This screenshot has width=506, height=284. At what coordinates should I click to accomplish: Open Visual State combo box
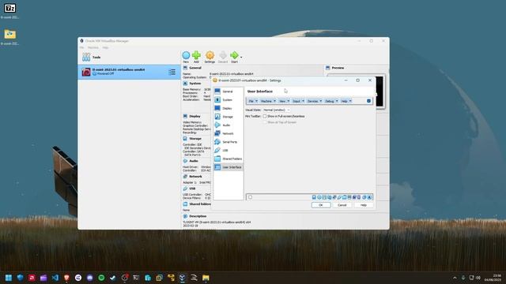276,110
